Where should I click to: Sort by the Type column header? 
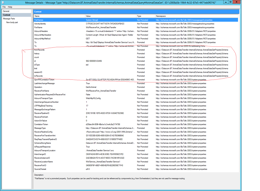[x=145, y=16]
